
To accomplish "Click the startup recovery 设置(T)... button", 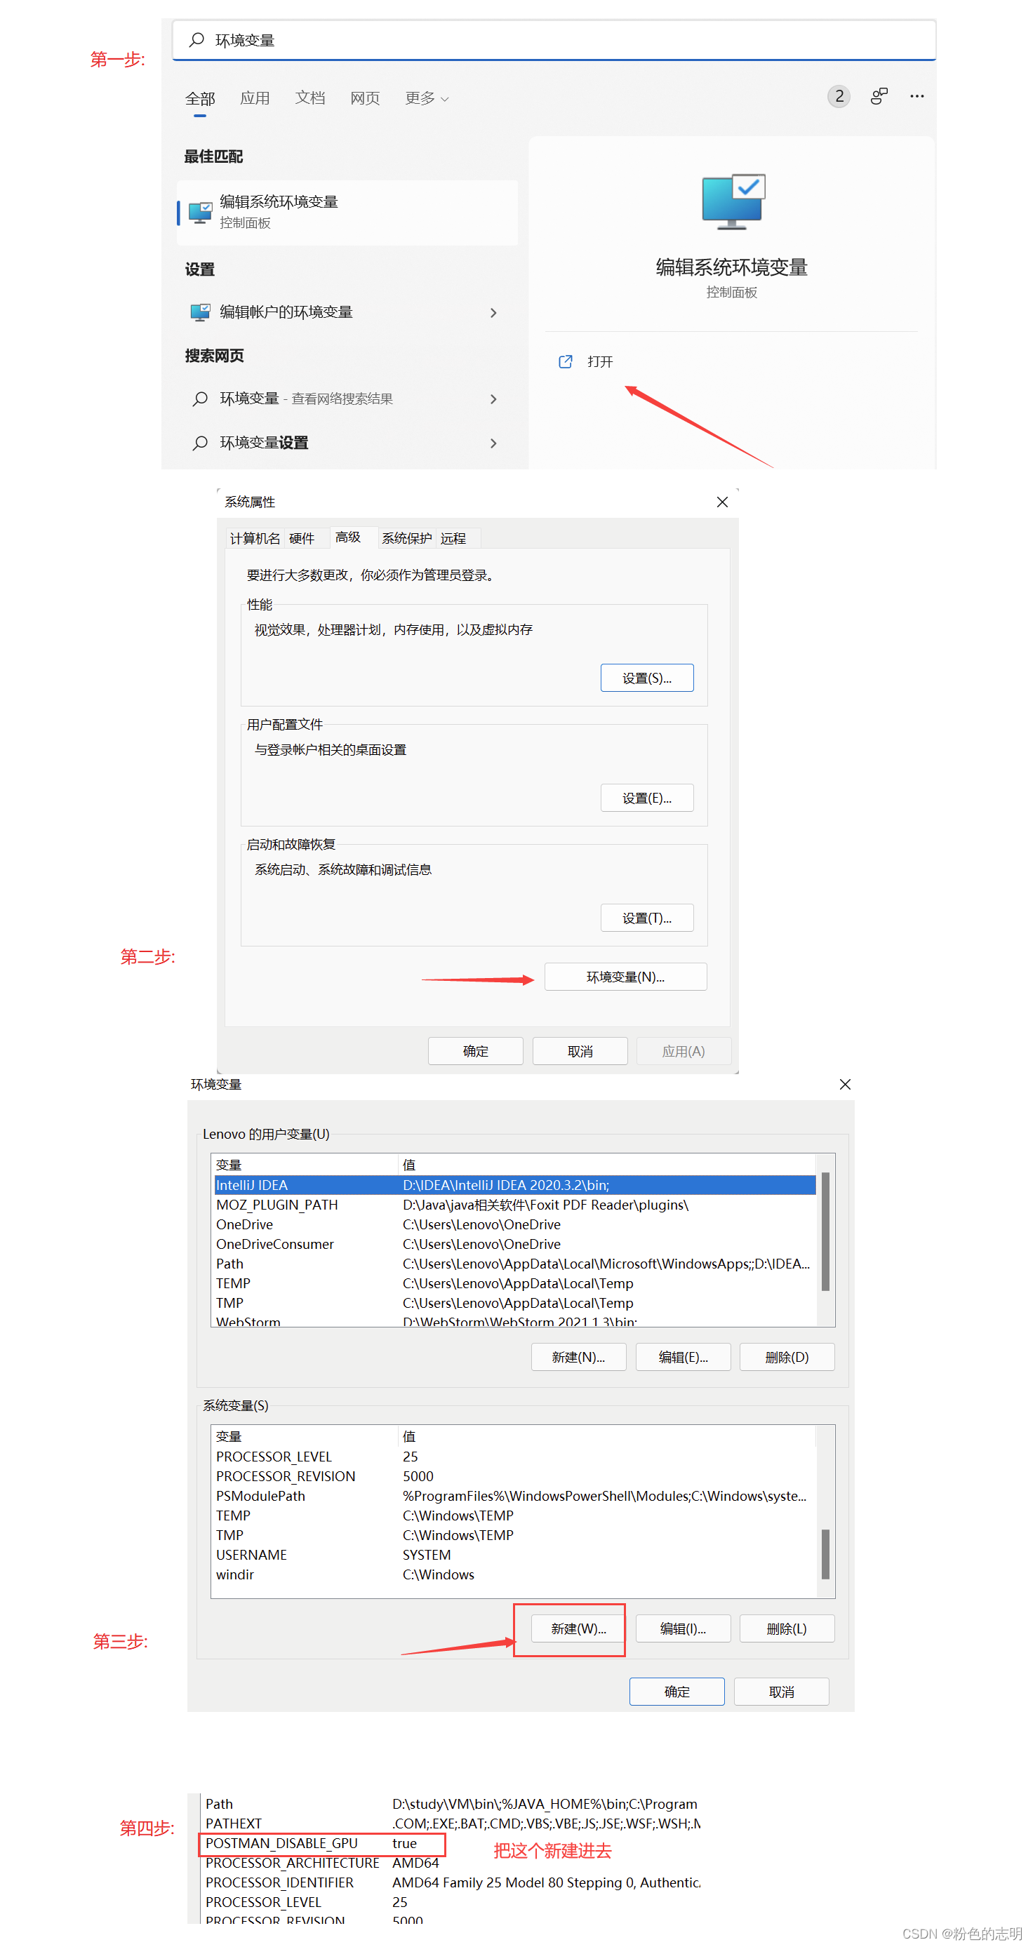I will [646, 918].
